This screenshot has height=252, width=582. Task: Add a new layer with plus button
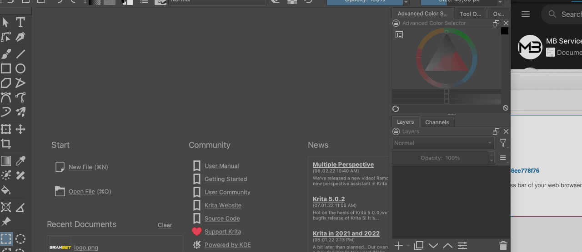[399, 246]
